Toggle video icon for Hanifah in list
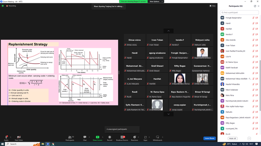The width and height of the screenshot is (261, 146). (257, 29)
